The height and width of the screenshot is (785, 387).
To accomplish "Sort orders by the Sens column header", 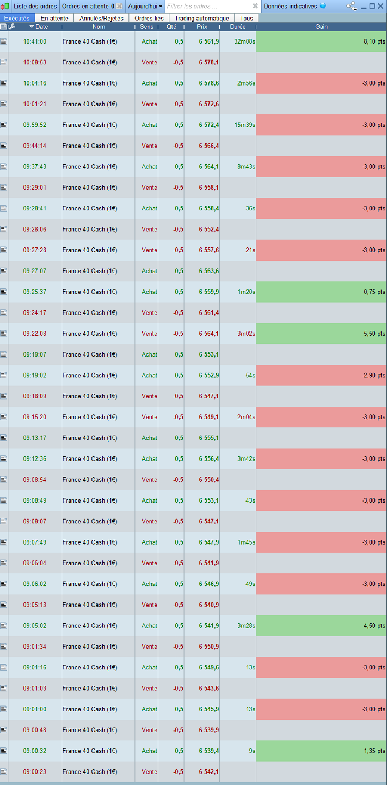I will pyautogui.click(x=147, y=27).
